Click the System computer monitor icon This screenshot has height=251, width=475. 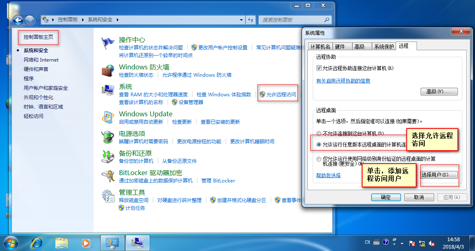click(108, 91)
